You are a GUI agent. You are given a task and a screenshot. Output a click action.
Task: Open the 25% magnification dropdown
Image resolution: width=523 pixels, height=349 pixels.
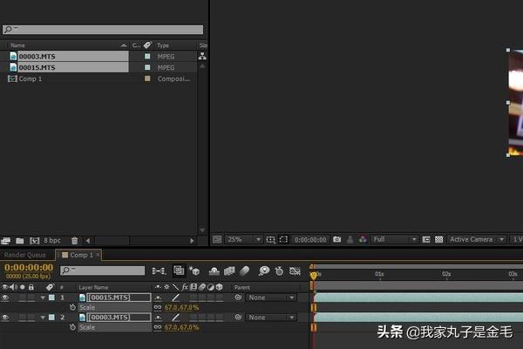(x=244, y=239)
